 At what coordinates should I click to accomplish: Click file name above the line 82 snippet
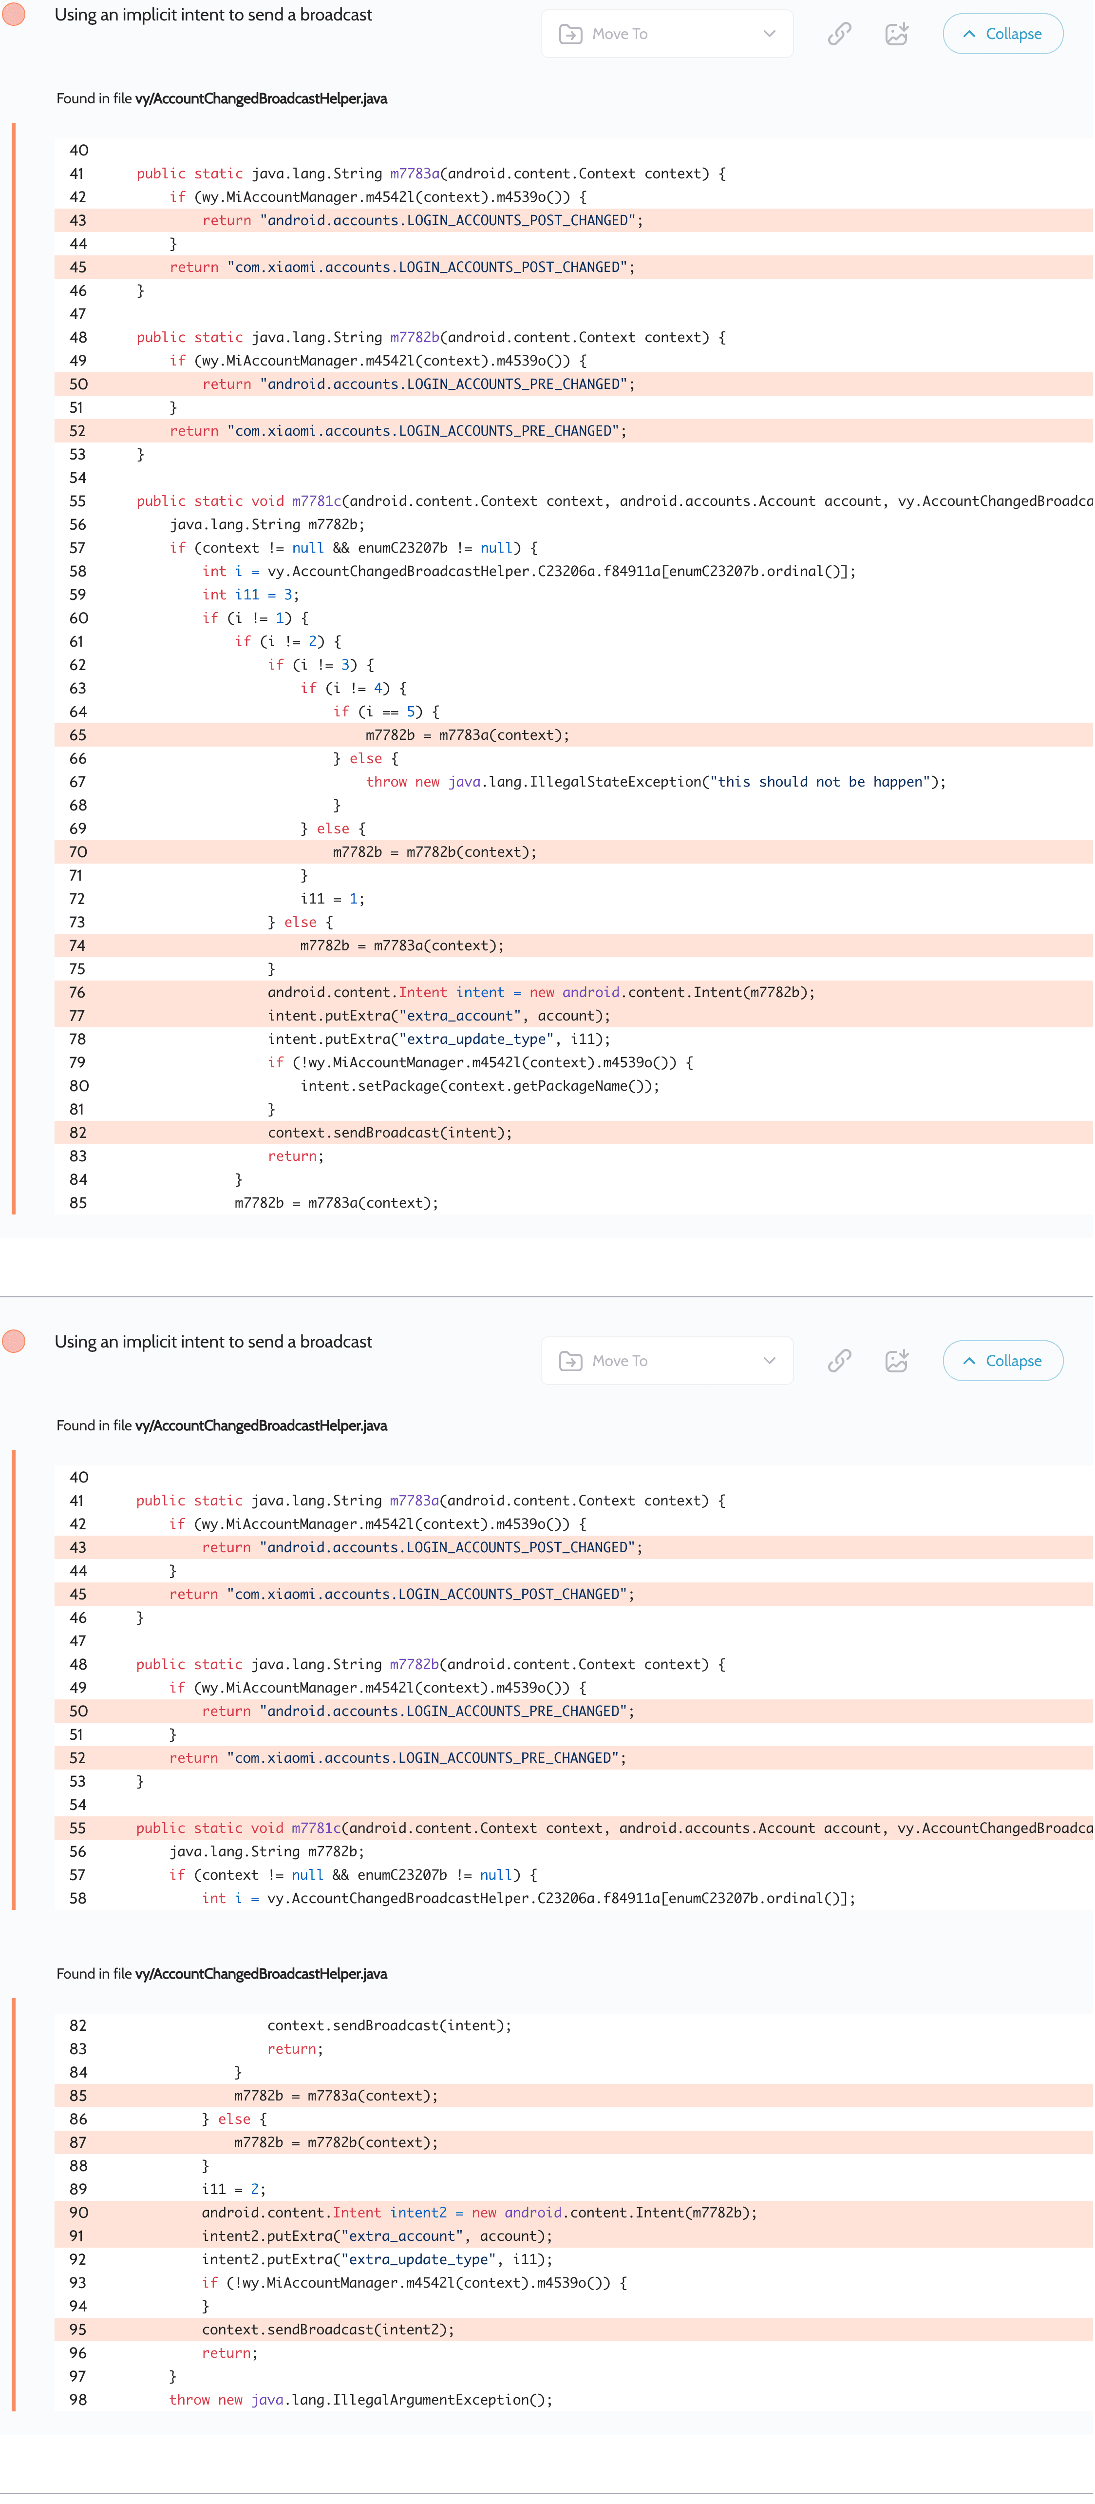[x=261, y=1973]
